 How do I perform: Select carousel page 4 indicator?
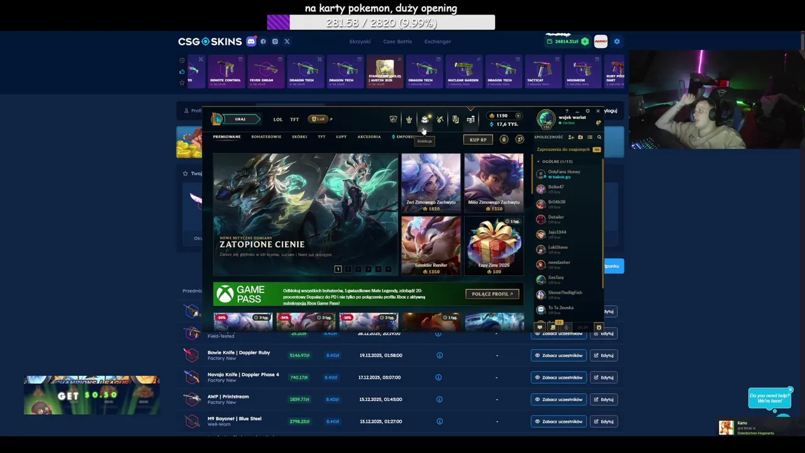point(368,269)
